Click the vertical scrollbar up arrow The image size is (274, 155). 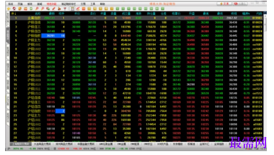coord(265,16)
